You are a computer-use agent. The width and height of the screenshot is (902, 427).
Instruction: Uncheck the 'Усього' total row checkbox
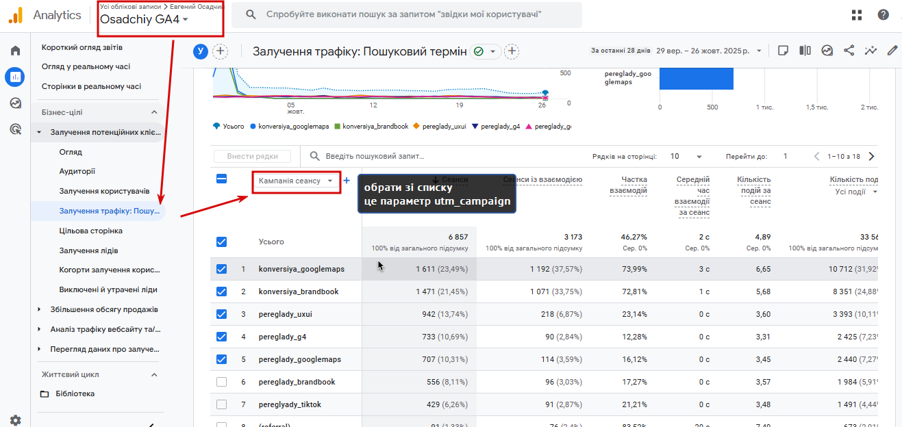point(221,242)
